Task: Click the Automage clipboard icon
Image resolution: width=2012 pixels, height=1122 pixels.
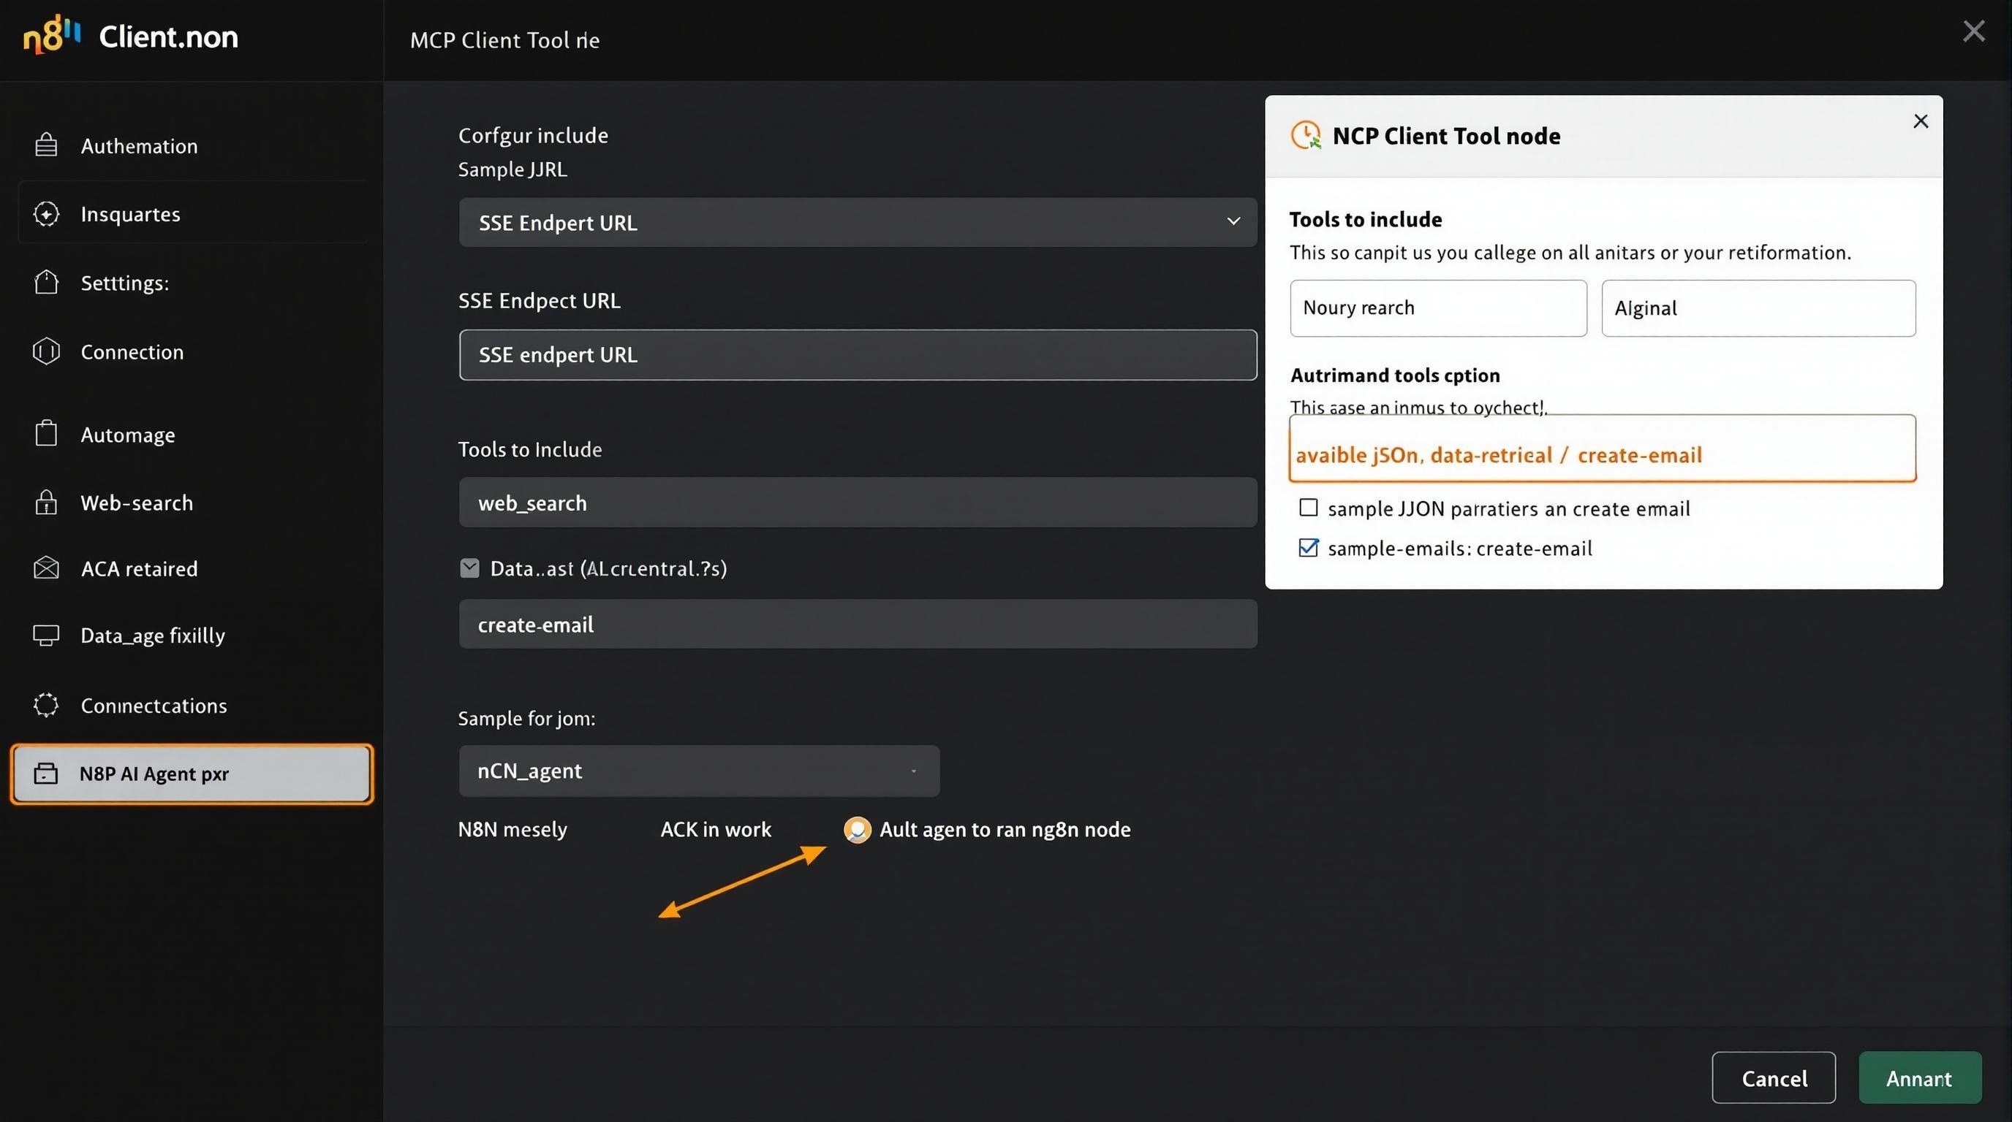Action: (x=46, y=433)
